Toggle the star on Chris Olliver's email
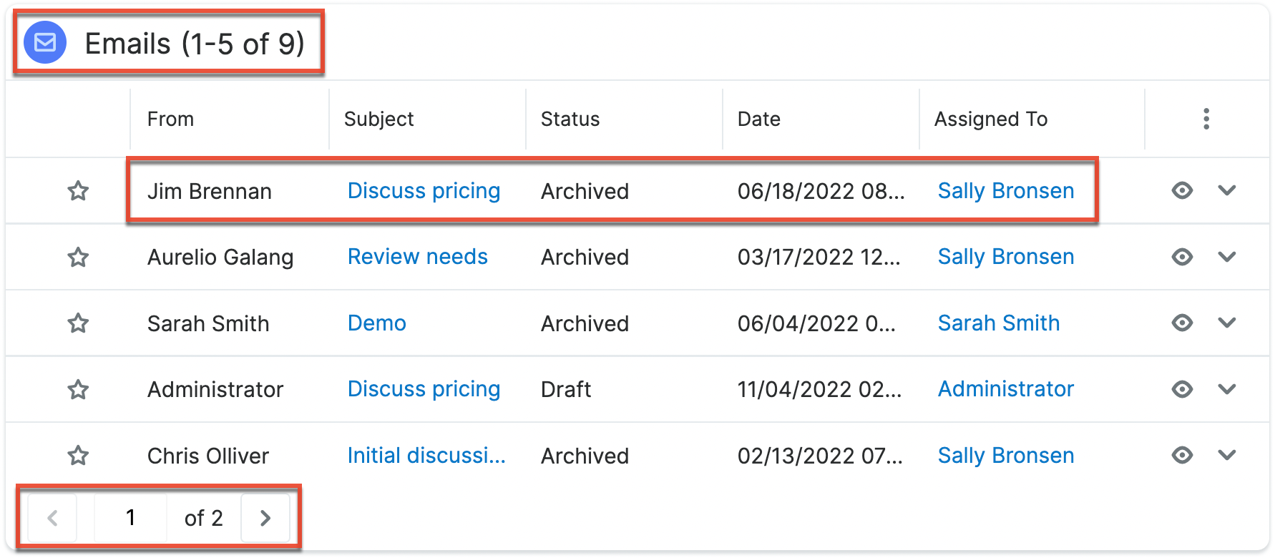The width and height of the screenshot is (1275, 558). pos(78,455)
